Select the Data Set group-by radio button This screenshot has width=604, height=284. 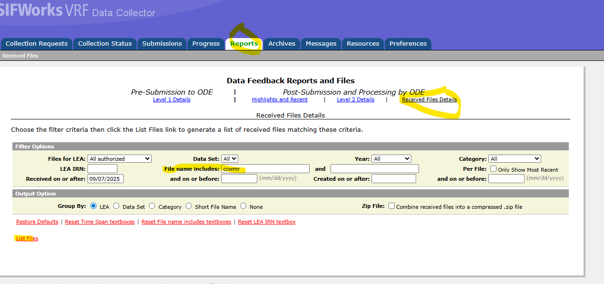[x=117, y=206]
